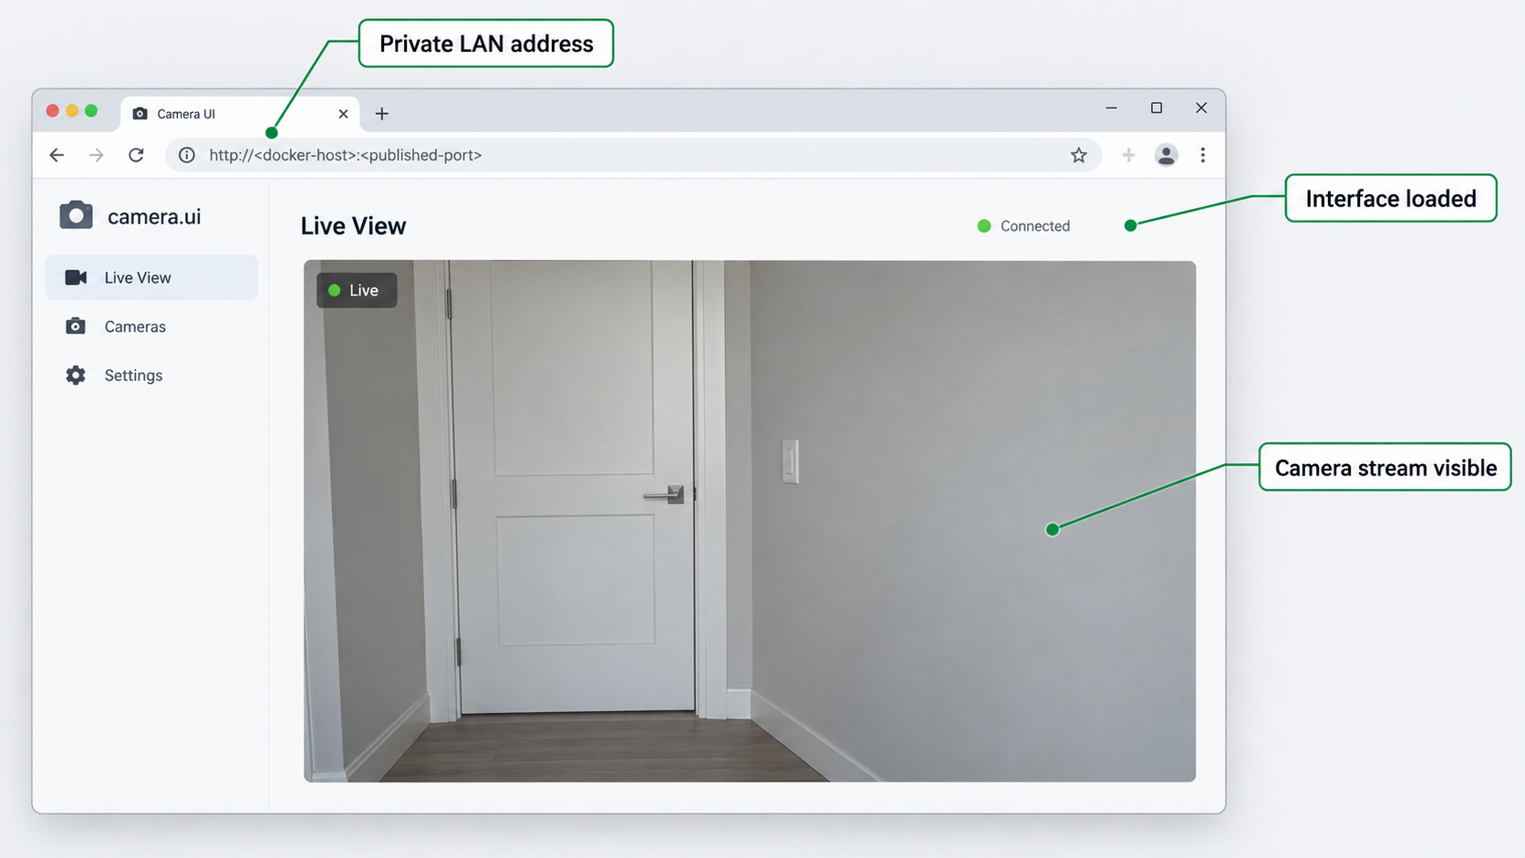Click the live camera stream video

(750, 521)
